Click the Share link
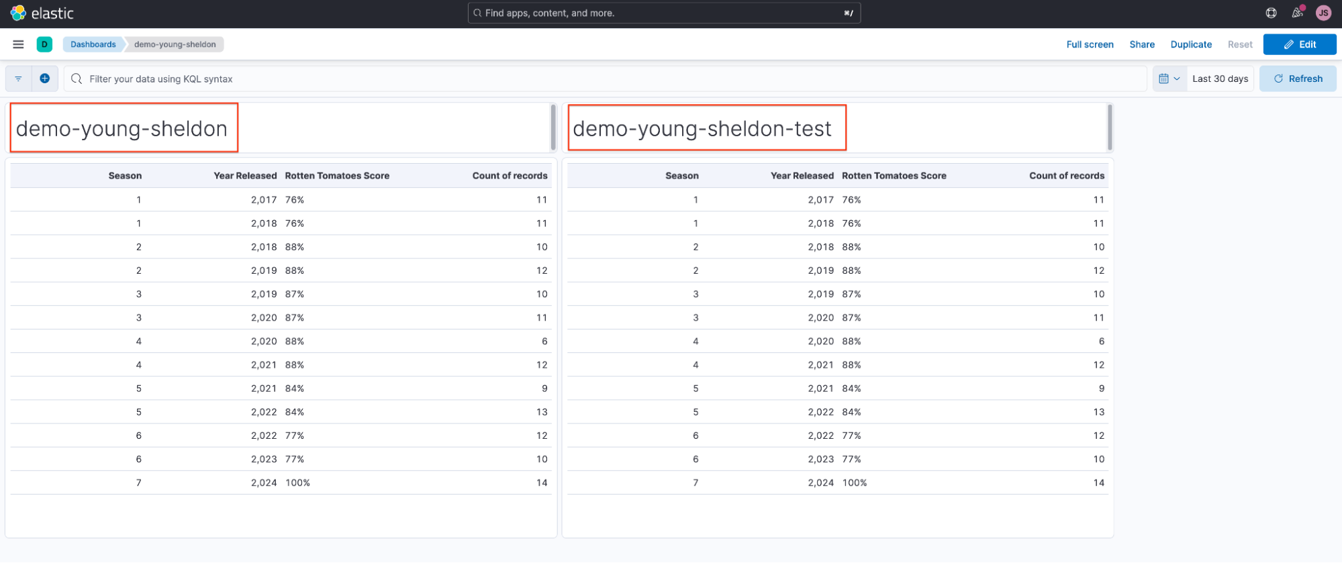1342x563 pixels. 1142,44
